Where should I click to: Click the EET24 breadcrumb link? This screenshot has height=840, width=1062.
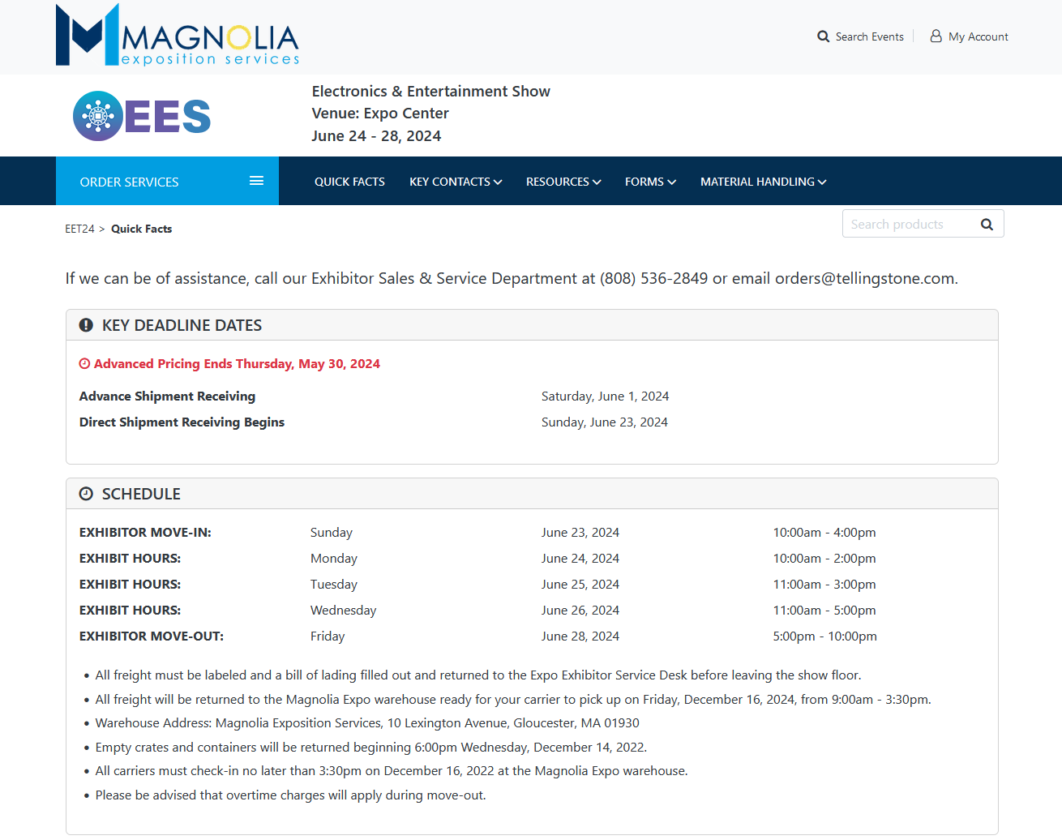pyautogui.click(x=79, y=229)
